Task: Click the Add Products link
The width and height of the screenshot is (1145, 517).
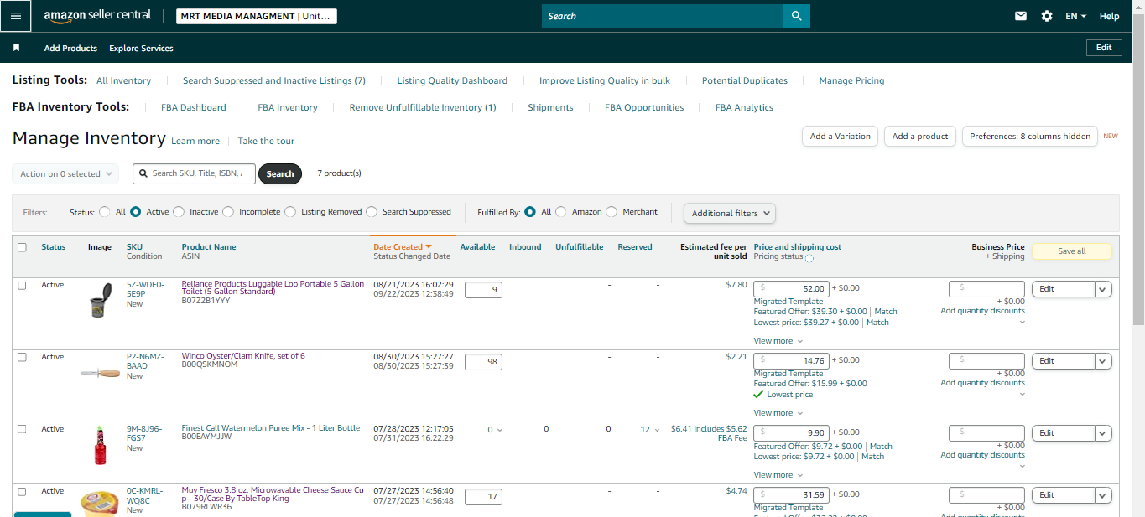Action: click(70, 49)
